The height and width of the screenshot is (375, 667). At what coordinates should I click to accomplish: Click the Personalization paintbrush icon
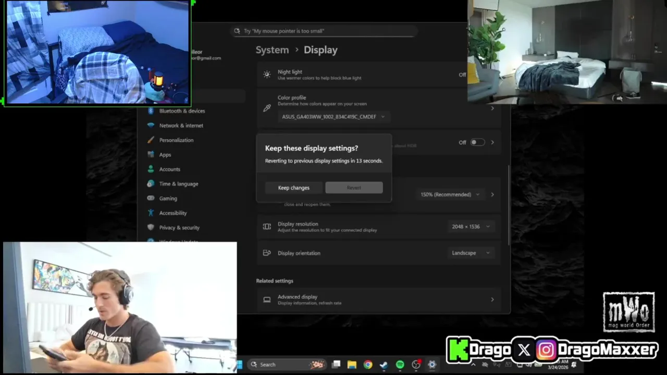[x=151, y=140]
